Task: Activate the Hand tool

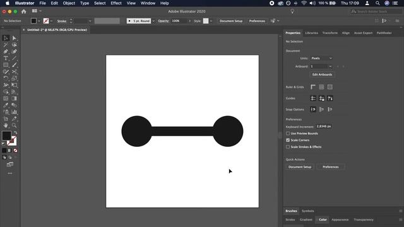Action: (6, 125)
